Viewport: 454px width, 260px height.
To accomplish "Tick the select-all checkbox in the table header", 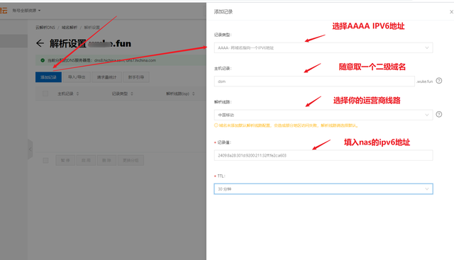I will tap(45, 94).
